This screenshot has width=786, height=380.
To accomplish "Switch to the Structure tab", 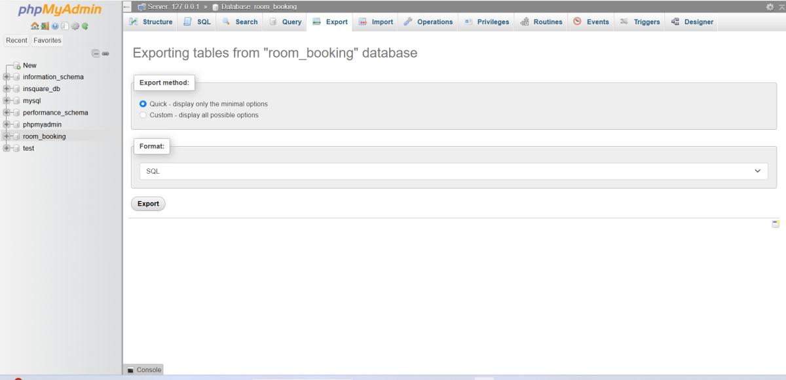I will [x=151, y=22].
